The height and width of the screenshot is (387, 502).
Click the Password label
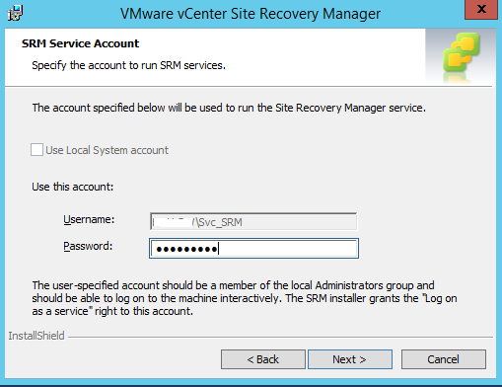pos(88,246)
